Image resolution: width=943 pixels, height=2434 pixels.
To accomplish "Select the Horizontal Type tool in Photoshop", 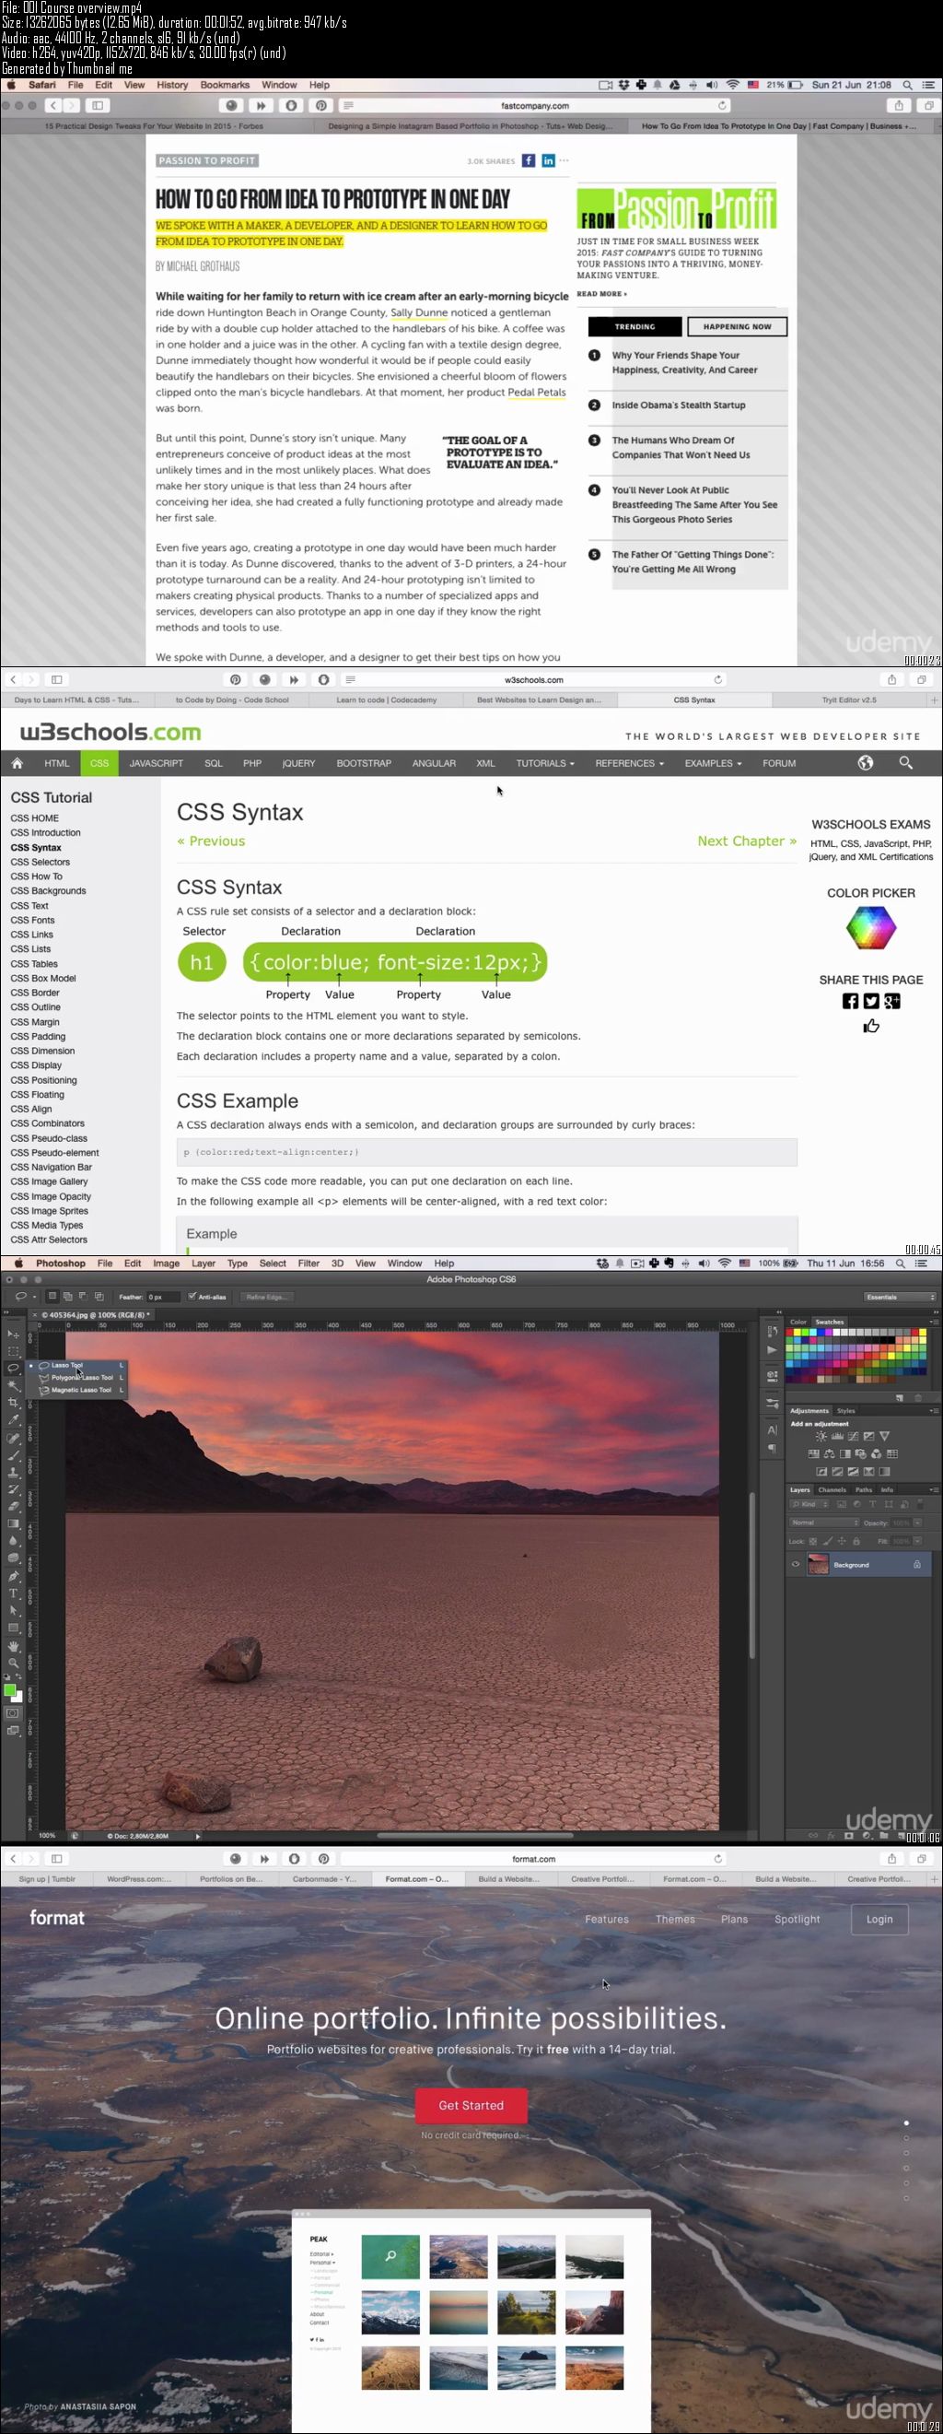I will pyautogui.click(x=13, y=1594).
